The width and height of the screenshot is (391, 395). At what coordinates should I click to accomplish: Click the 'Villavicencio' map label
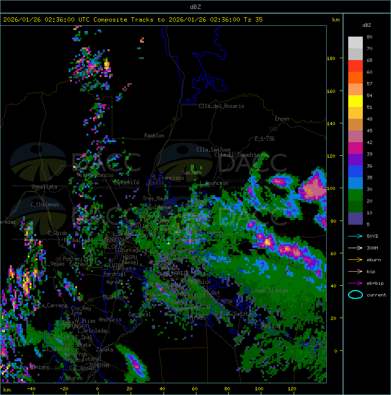[x=95, y=175]
